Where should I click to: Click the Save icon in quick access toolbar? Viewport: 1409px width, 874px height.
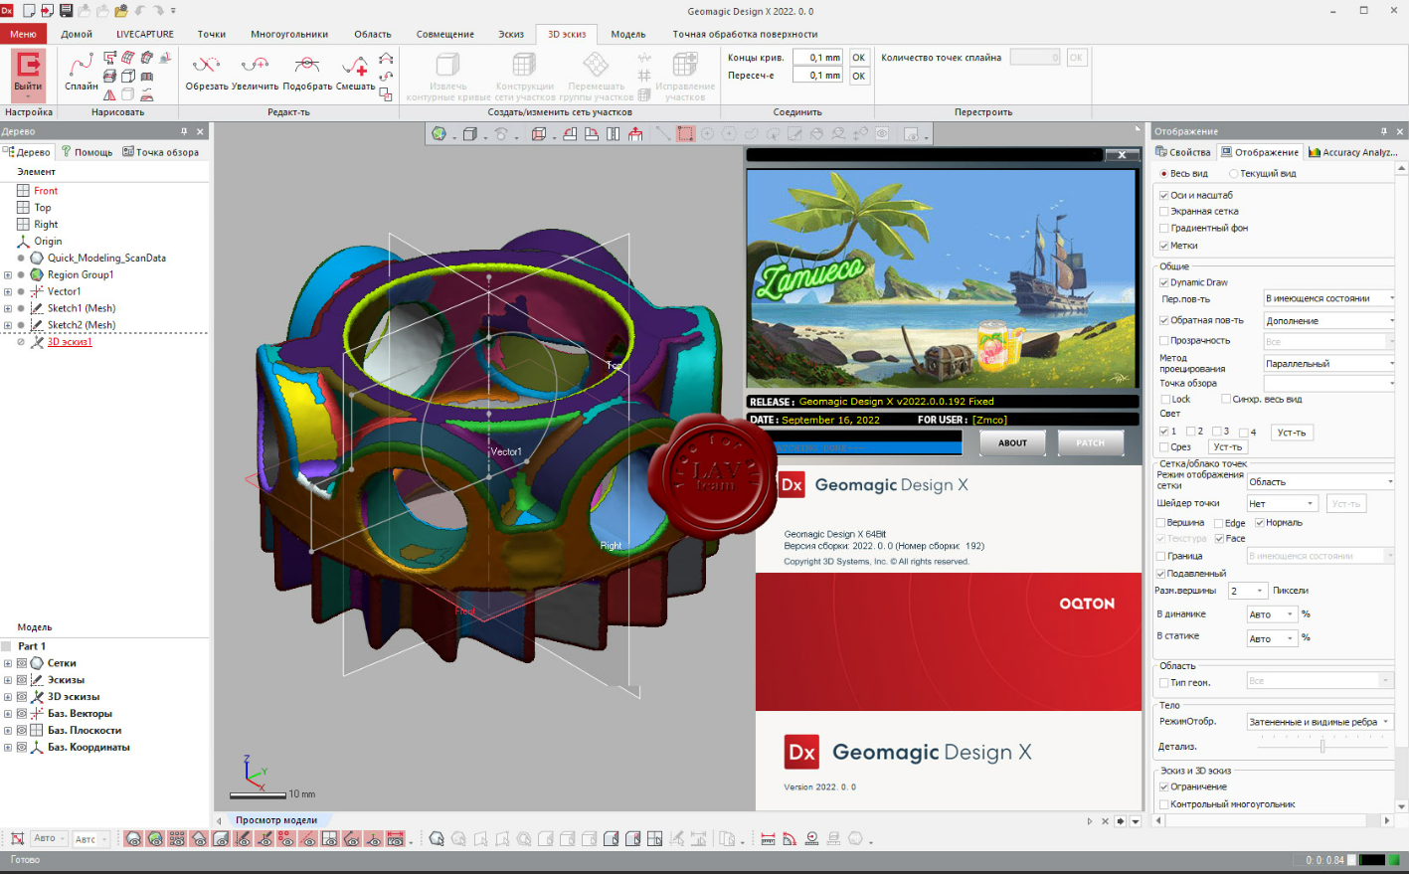pos(67,11)
